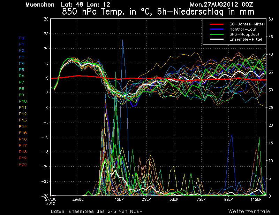This screenshot has width=279, height=215.
Task: Click the P18 ensemble member label
Action: click(23, 152)
